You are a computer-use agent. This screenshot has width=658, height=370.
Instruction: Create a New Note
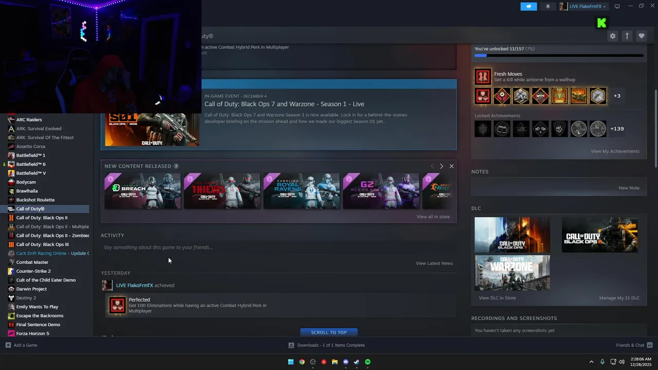click(x=629, y=188)
